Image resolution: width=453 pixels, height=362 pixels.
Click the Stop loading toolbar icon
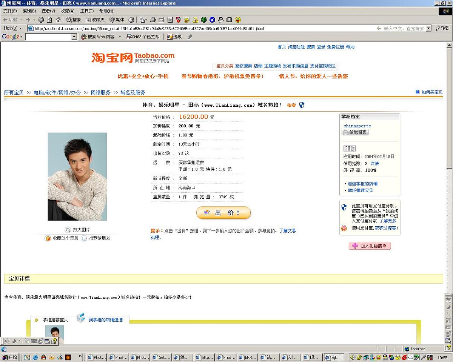click(41, 20)
